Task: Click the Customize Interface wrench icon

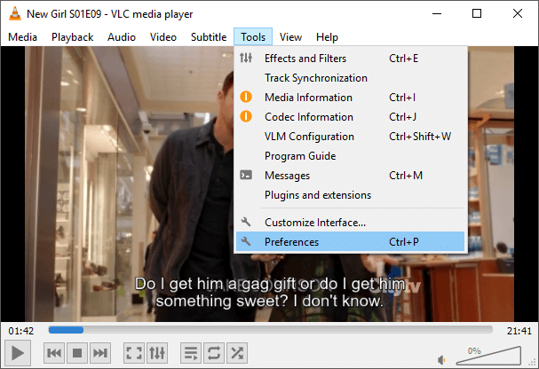Action: coord(246,222)
